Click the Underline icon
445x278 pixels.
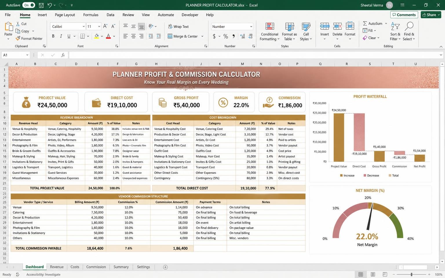tap(69, 36)
